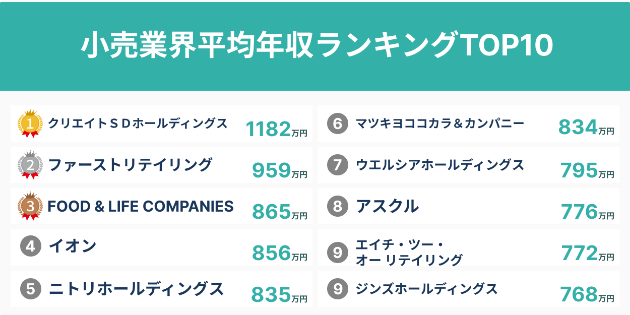
Task: Click the FOOD & LIFE COMPANIES name
Action: point(141,206)
